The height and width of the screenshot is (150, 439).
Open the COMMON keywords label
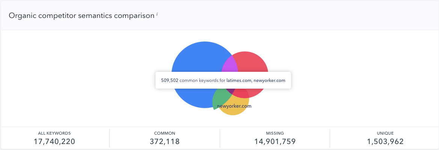coord(164,133)
